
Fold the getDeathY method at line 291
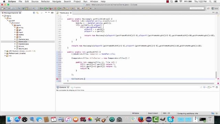click(62, 52)
